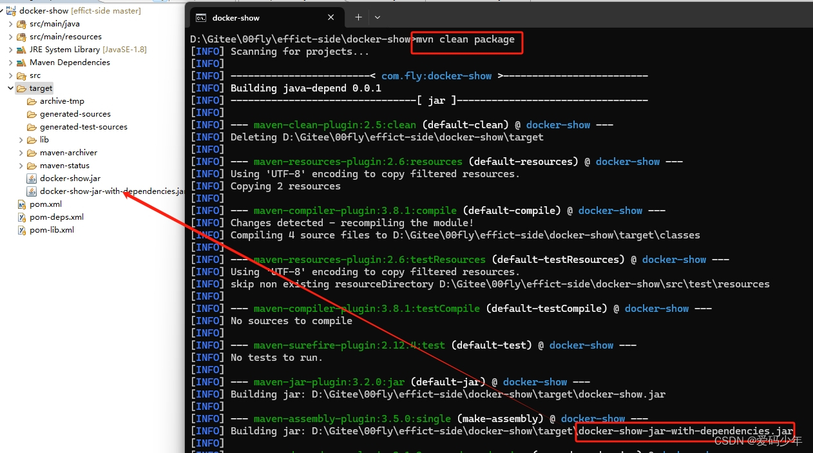The image size is (813, 453).
Task: Click 'Scanning for projects...' terminal line
Action: [300, 52]
